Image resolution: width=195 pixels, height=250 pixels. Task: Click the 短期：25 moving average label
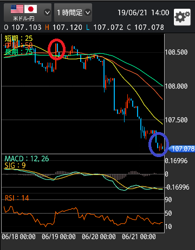click(x=18, y=38)
